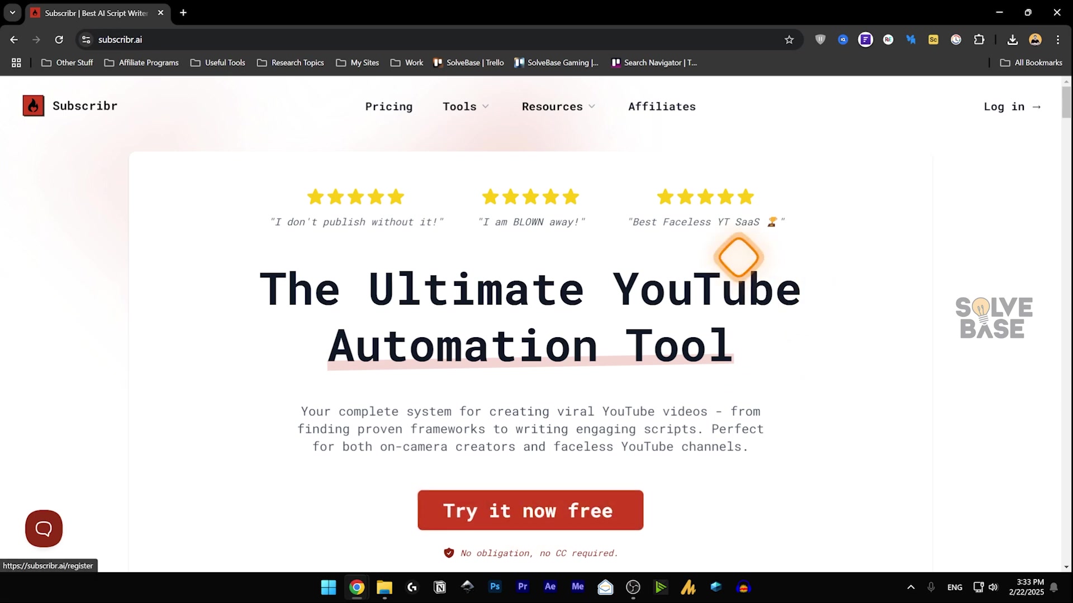Open Other Stuff bookmarks folder
Screen dimensions: 1073x603
point(67,63)
